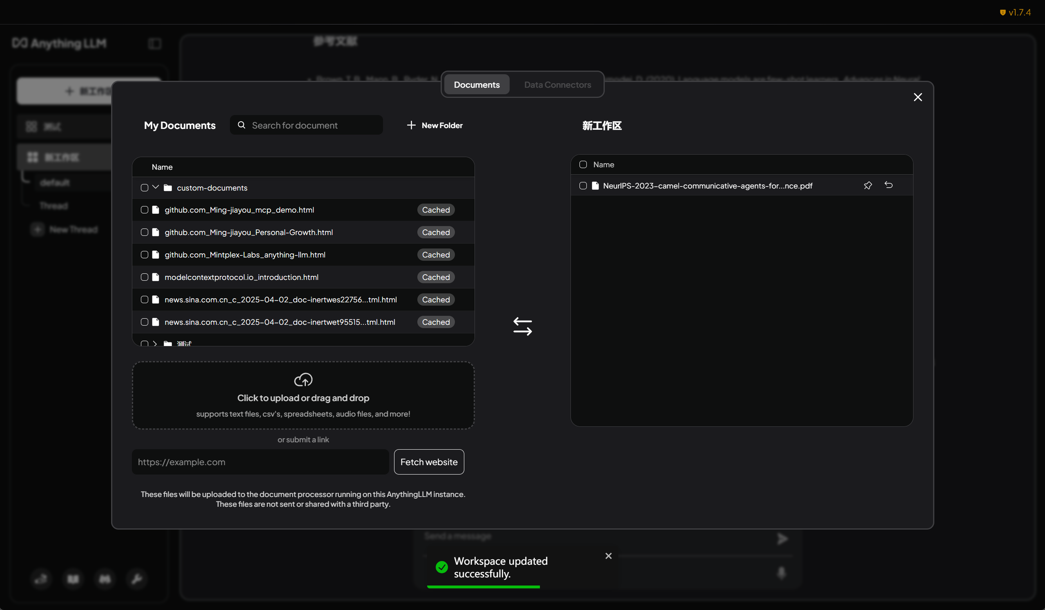Screen dimensions: 1045x610
Task: Click the cloud upload icon
Action: [x=303, y=379]
